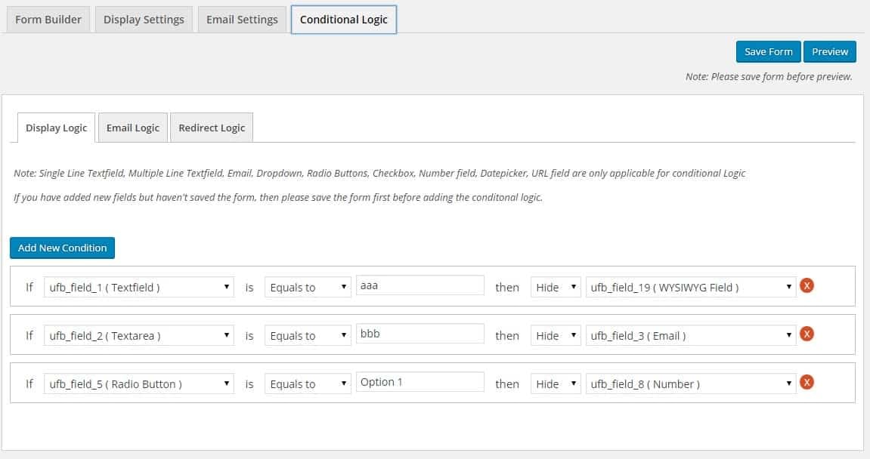
Task: Open the ufb_field_3 ( Email ) dropdown
Action: (x=691, y=335)
